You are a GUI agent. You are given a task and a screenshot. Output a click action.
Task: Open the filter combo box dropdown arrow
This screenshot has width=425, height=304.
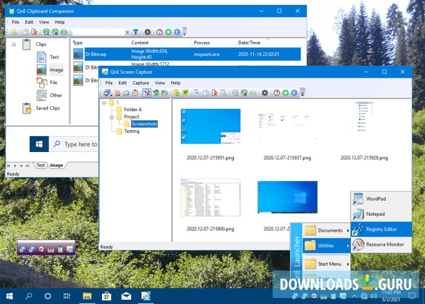(x=127, y=32)
